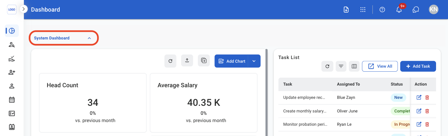
Task: Select the Average Salary card
Action: coord(204,103)
